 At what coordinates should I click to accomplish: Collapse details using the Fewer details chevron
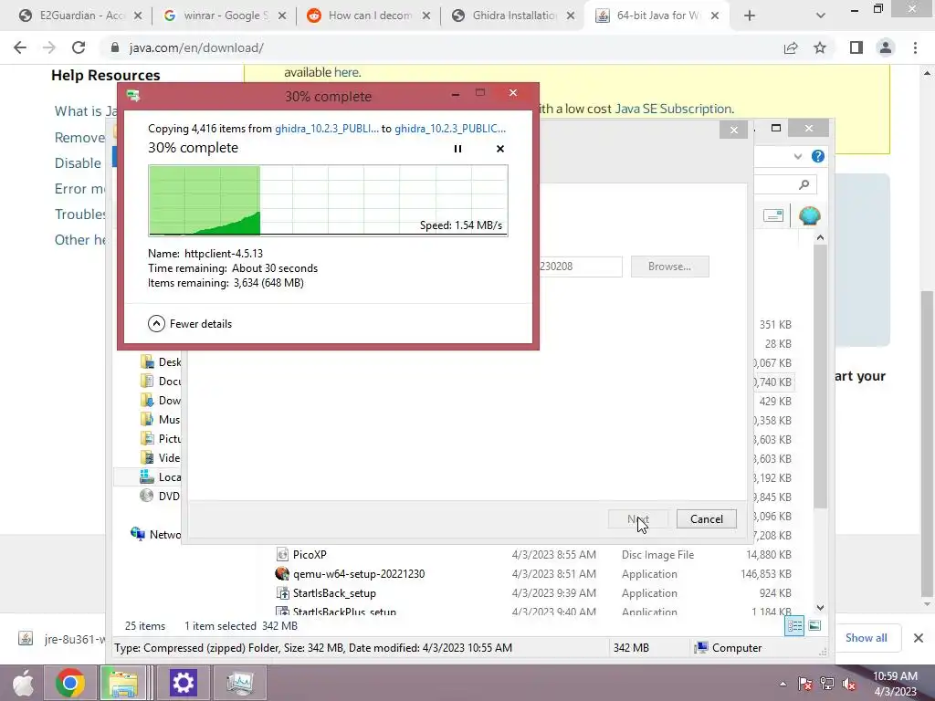coord(156,324)
